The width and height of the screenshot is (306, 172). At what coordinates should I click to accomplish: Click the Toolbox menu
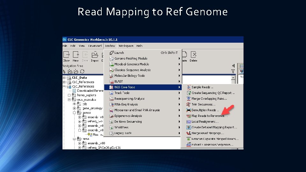(110, 46)
